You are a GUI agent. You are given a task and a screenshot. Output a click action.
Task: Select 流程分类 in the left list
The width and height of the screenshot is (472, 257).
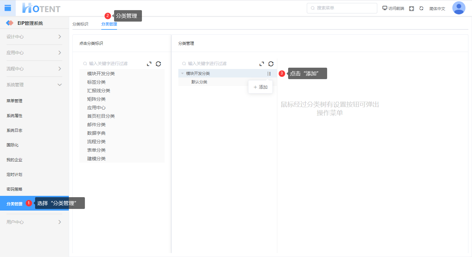pyautogui.click(x=96, y=142)
